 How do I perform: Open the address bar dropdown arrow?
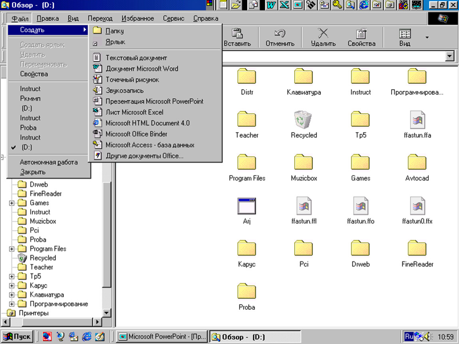[449, 56]
